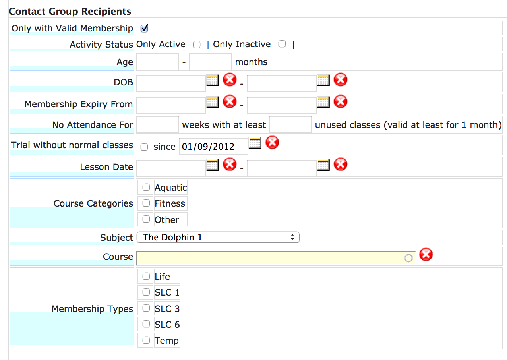Click the minimum Age input field
507x360 pixels.
coord(157,62)
